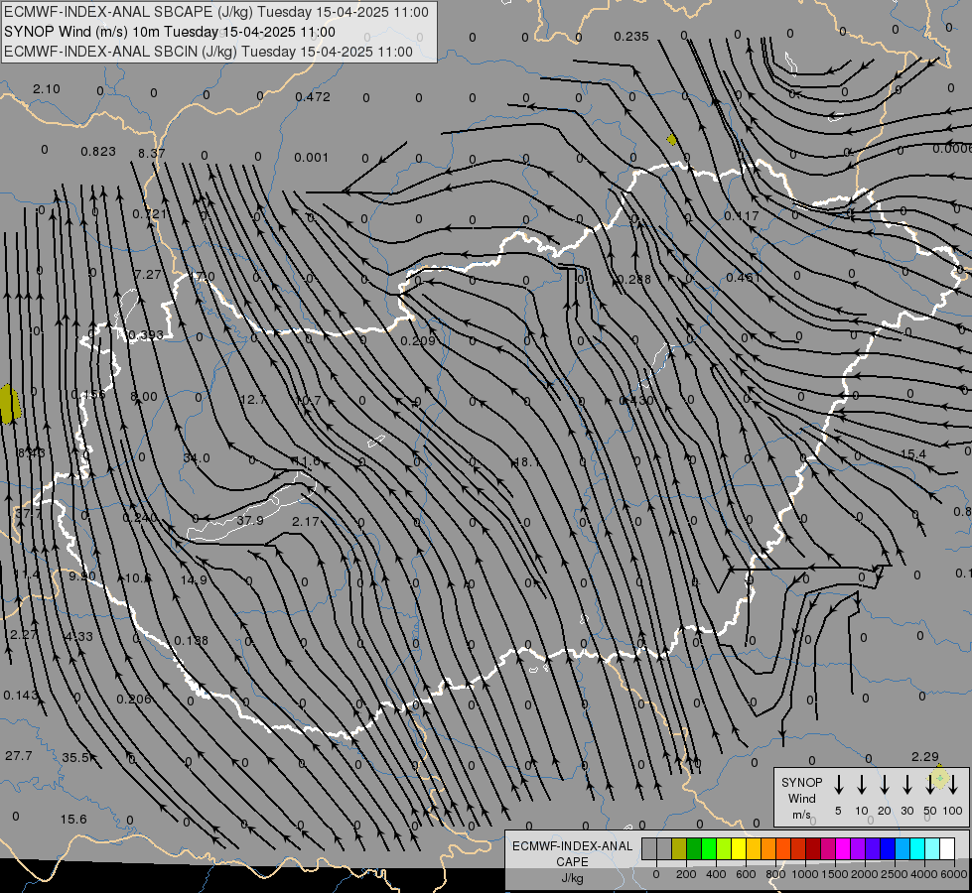Click the 30 m/s wind legend arrow
972x893 pixels.
[906, 785]
